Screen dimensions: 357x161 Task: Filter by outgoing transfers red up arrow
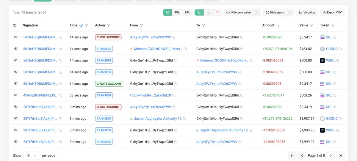pos(217,12)
